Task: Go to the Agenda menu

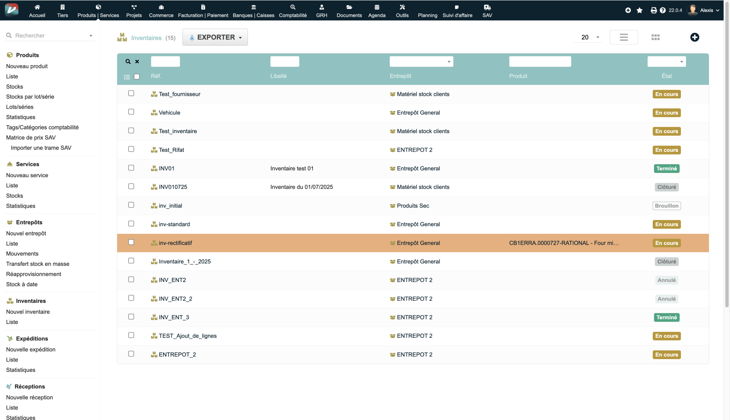Action: tap(377, 11)
